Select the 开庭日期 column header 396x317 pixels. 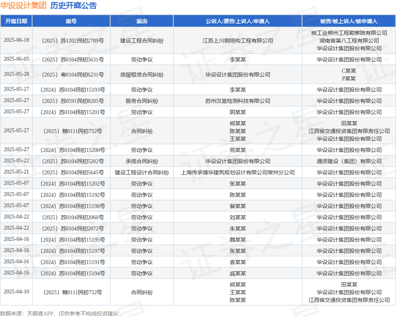point(16,21)
